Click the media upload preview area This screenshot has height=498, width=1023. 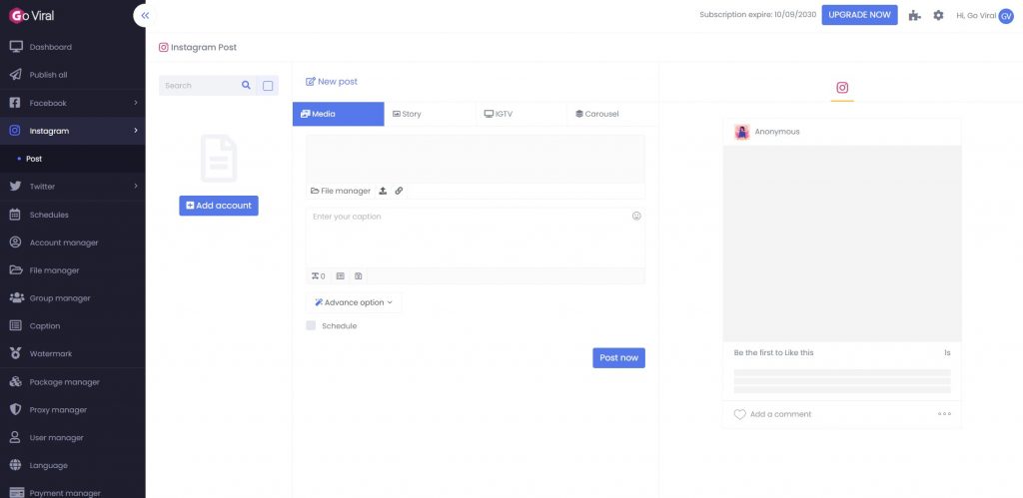pyautogui.click(x=475, y=159)
